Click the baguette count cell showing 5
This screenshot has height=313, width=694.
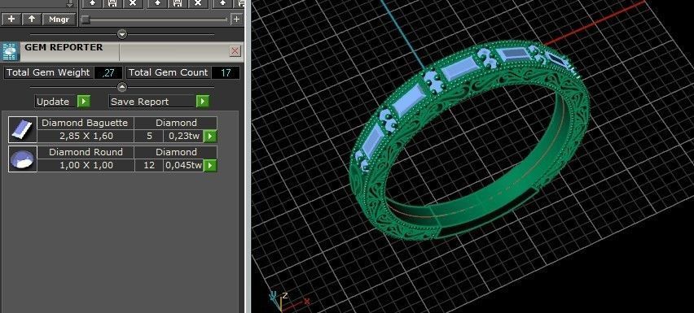149,136
